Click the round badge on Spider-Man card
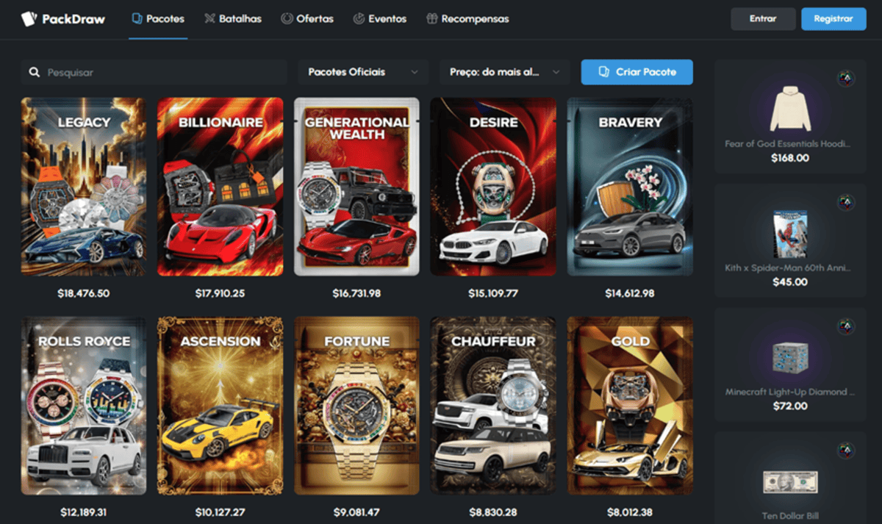Viewport: 882px width, 524px height. pos(845,202)
